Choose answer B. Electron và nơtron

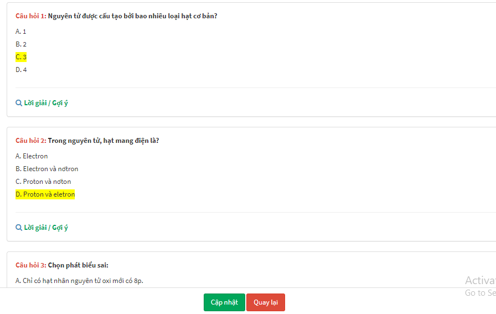point(47,169)
